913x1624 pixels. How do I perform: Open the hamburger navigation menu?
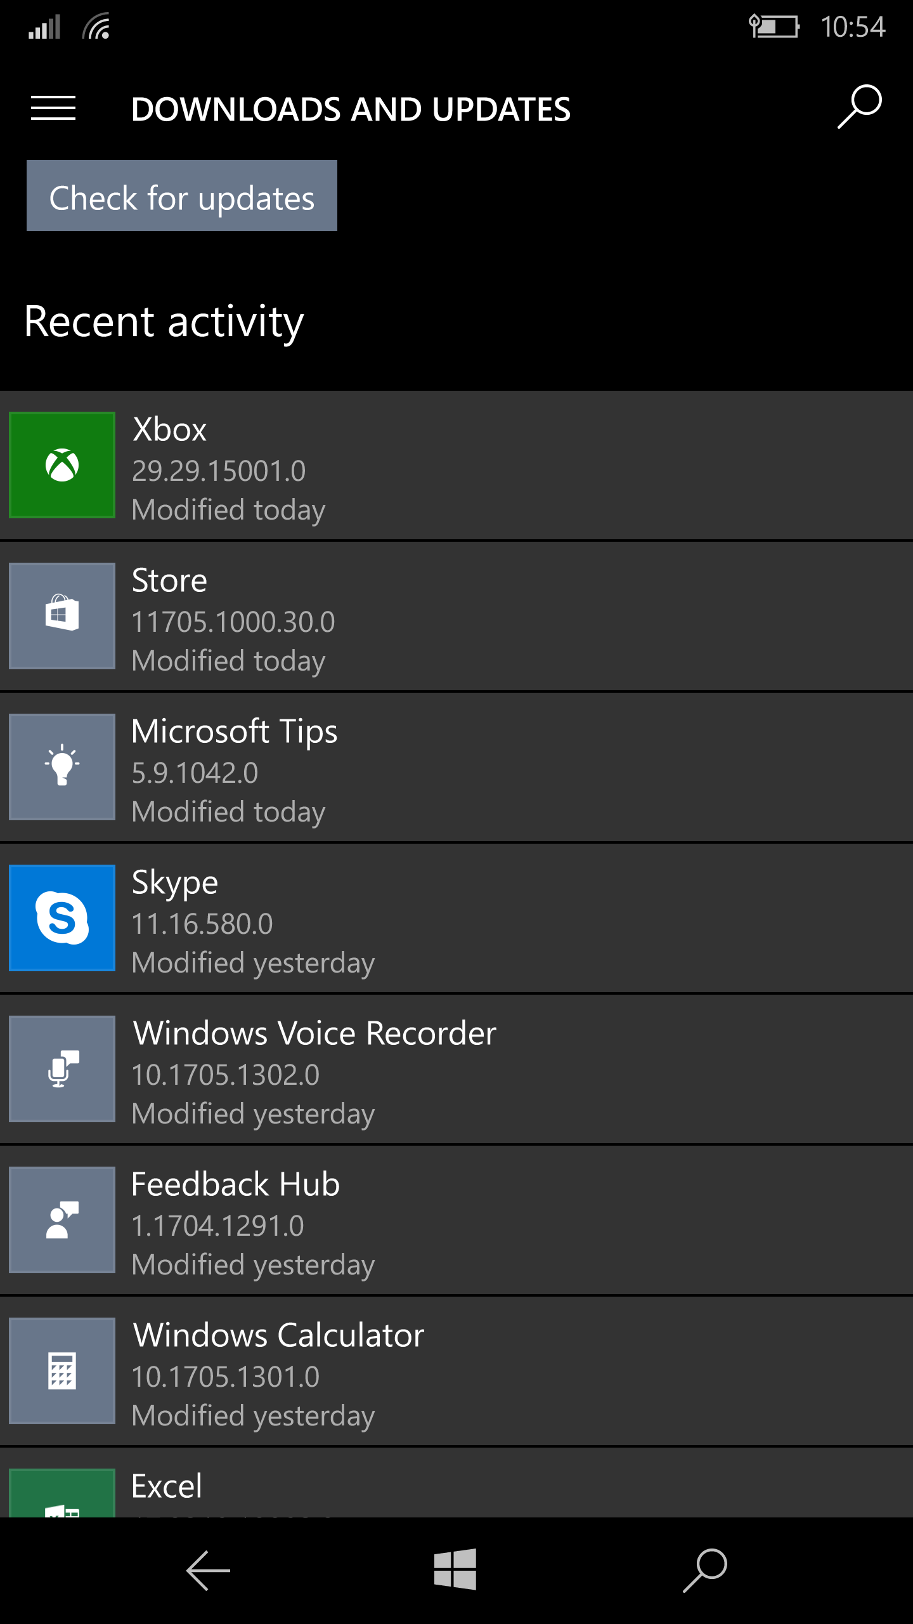click(53, 108)
